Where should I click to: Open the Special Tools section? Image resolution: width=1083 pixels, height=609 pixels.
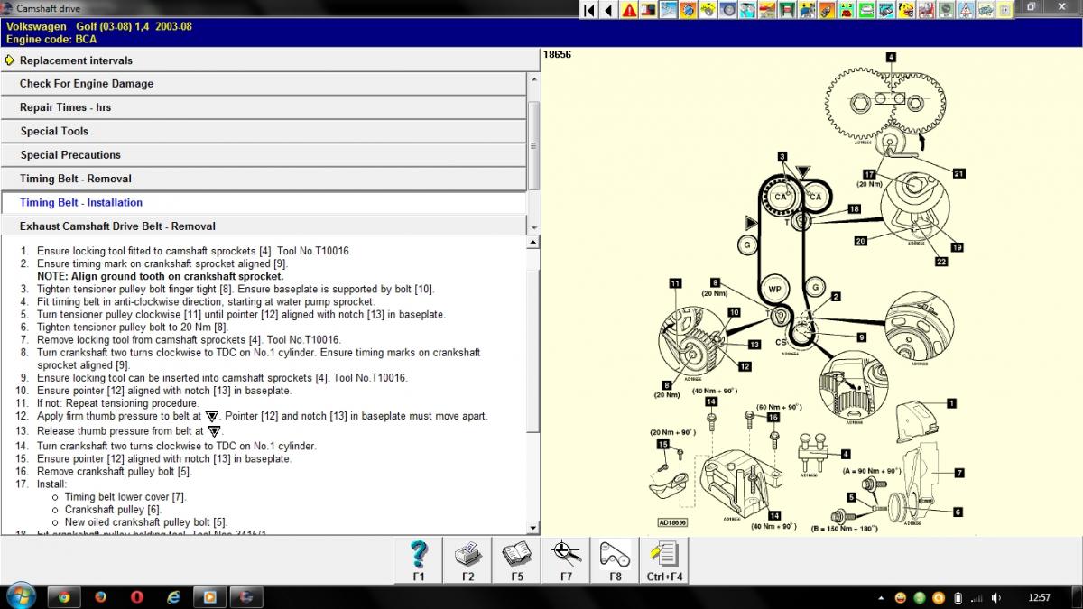click(54, 131)
